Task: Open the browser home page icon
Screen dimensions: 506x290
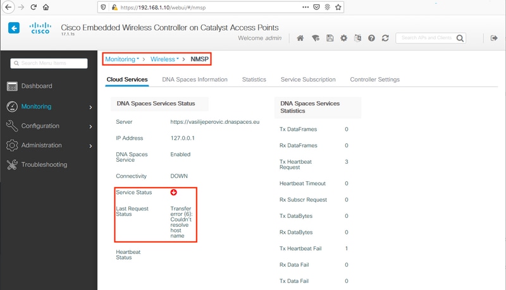Action: click(x=46, y=7)
